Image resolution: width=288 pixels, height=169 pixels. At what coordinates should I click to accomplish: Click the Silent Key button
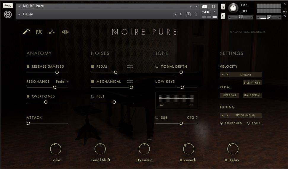click(x=252, y=82)
